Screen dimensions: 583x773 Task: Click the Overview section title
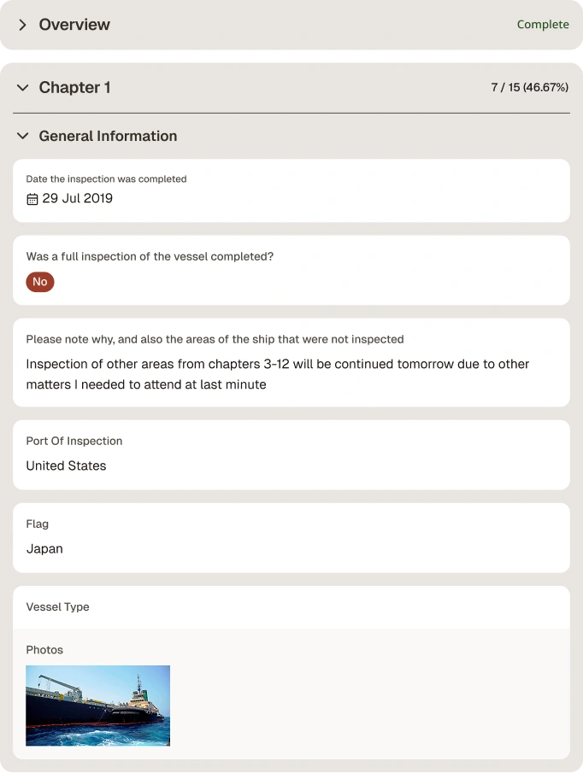[74, 25]
